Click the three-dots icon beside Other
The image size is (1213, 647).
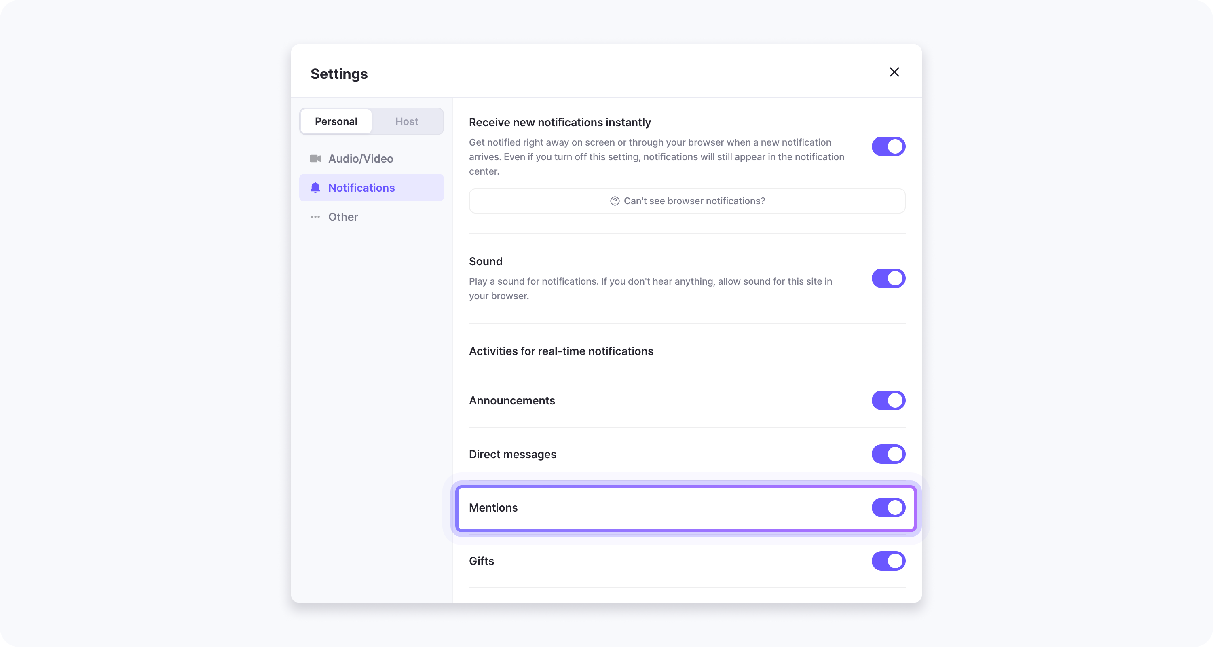(x=315, y=217)
